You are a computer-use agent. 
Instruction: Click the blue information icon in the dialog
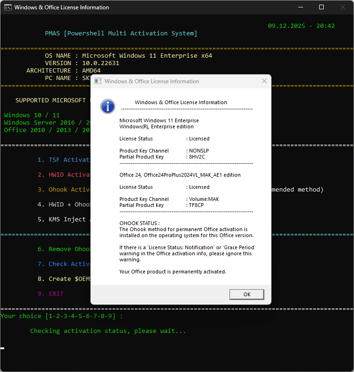[108, 106]
